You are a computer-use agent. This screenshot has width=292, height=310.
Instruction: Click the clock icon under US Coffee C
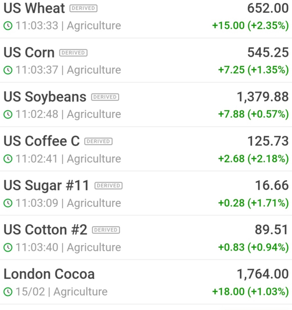click(8, 159)
